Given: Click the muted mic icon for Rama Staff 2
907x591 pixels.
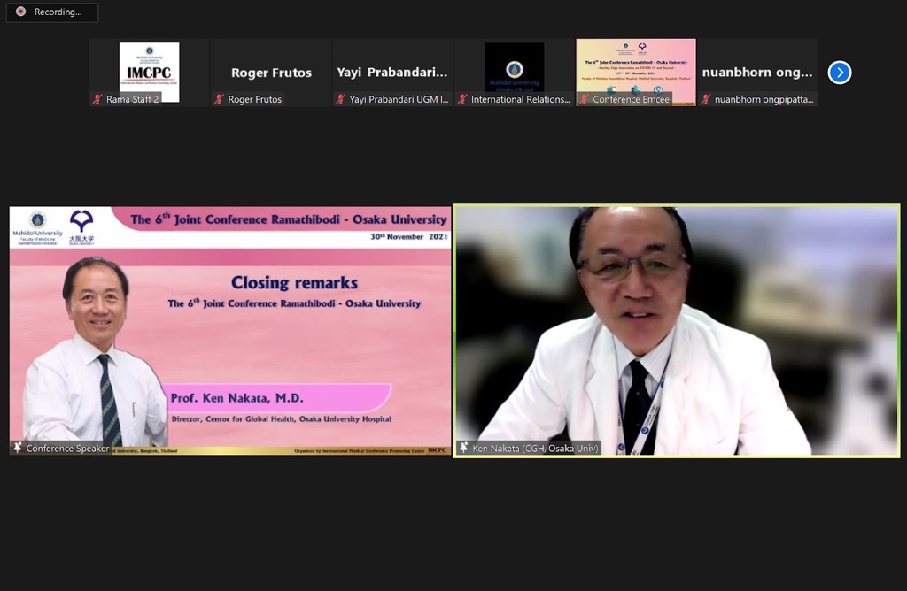Looking at the screenshot, I should (97, 99).
